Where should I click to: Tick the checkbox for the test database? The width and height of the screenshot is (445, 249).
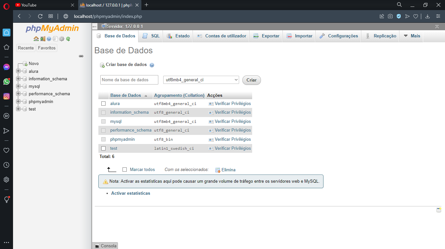104,149
